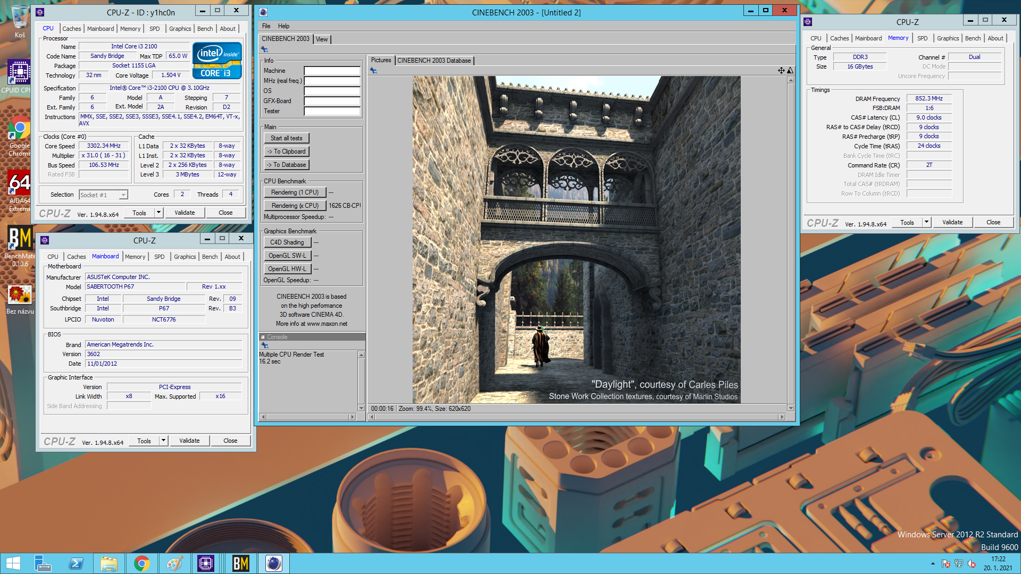Click the picture vertical scrollbar down arrow

791,408
